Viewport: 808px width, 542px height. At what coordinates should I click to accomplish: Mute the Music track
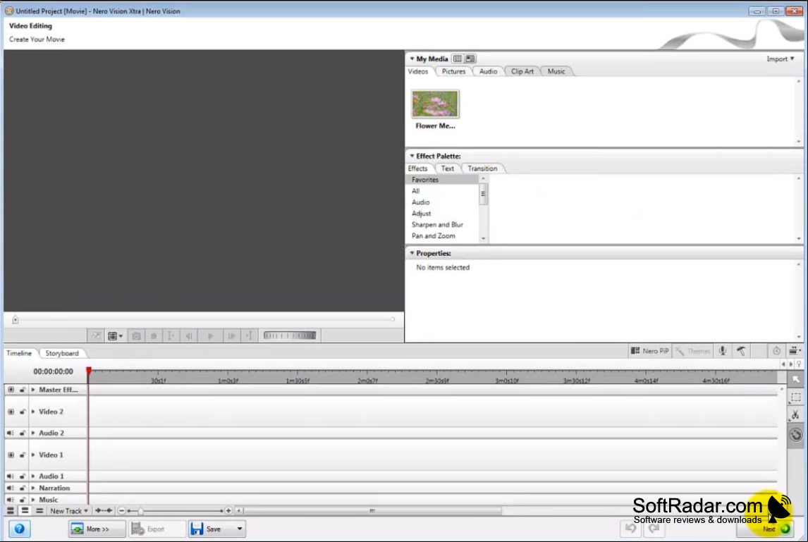click(11, 500)
